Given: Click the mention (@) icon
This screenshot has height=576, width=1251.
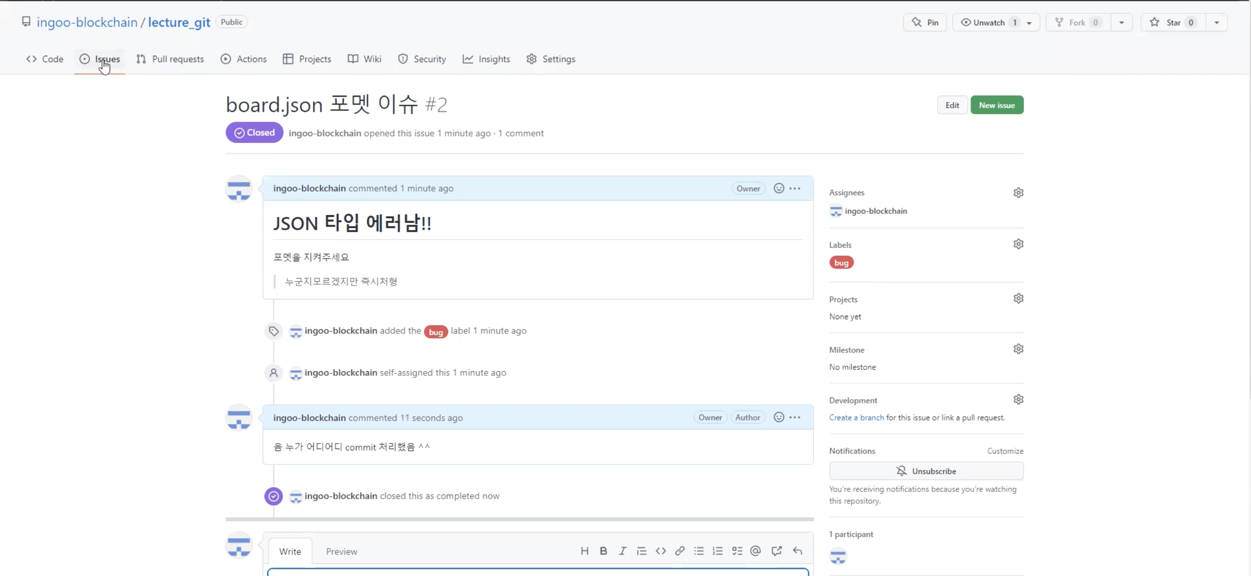Looking at the screenshot, I should tap(755, 551).
